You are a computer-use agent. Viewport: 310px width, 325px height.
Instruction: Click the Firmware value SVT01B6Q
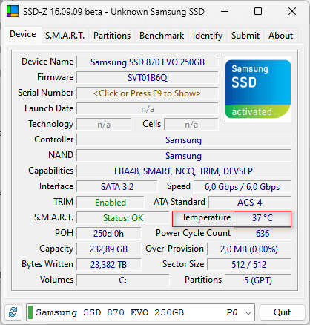[148, 78]
